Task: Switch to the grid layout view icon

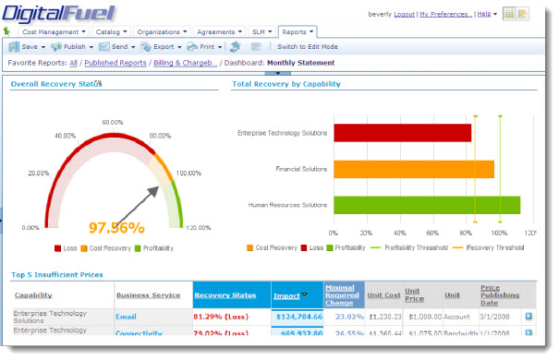Action: 509,14
